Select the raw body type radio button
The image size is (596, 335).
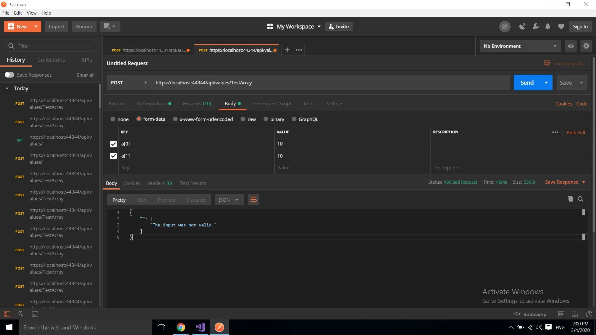[243, 119]
